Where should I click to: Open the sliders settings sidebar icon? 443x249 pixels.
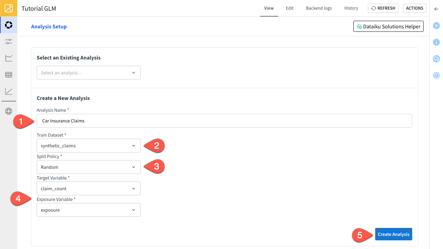tap(9, 41)
